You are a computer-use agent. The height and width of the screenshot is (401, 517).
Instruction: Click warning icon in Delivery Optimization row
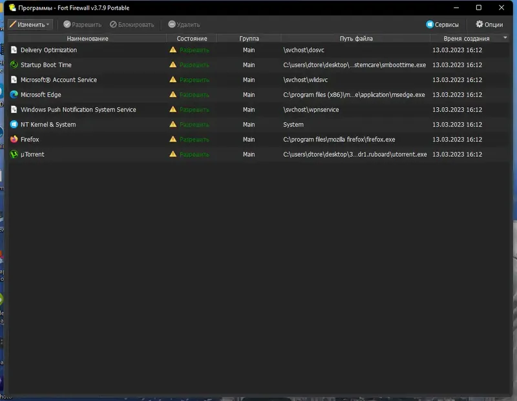(173, 50)
